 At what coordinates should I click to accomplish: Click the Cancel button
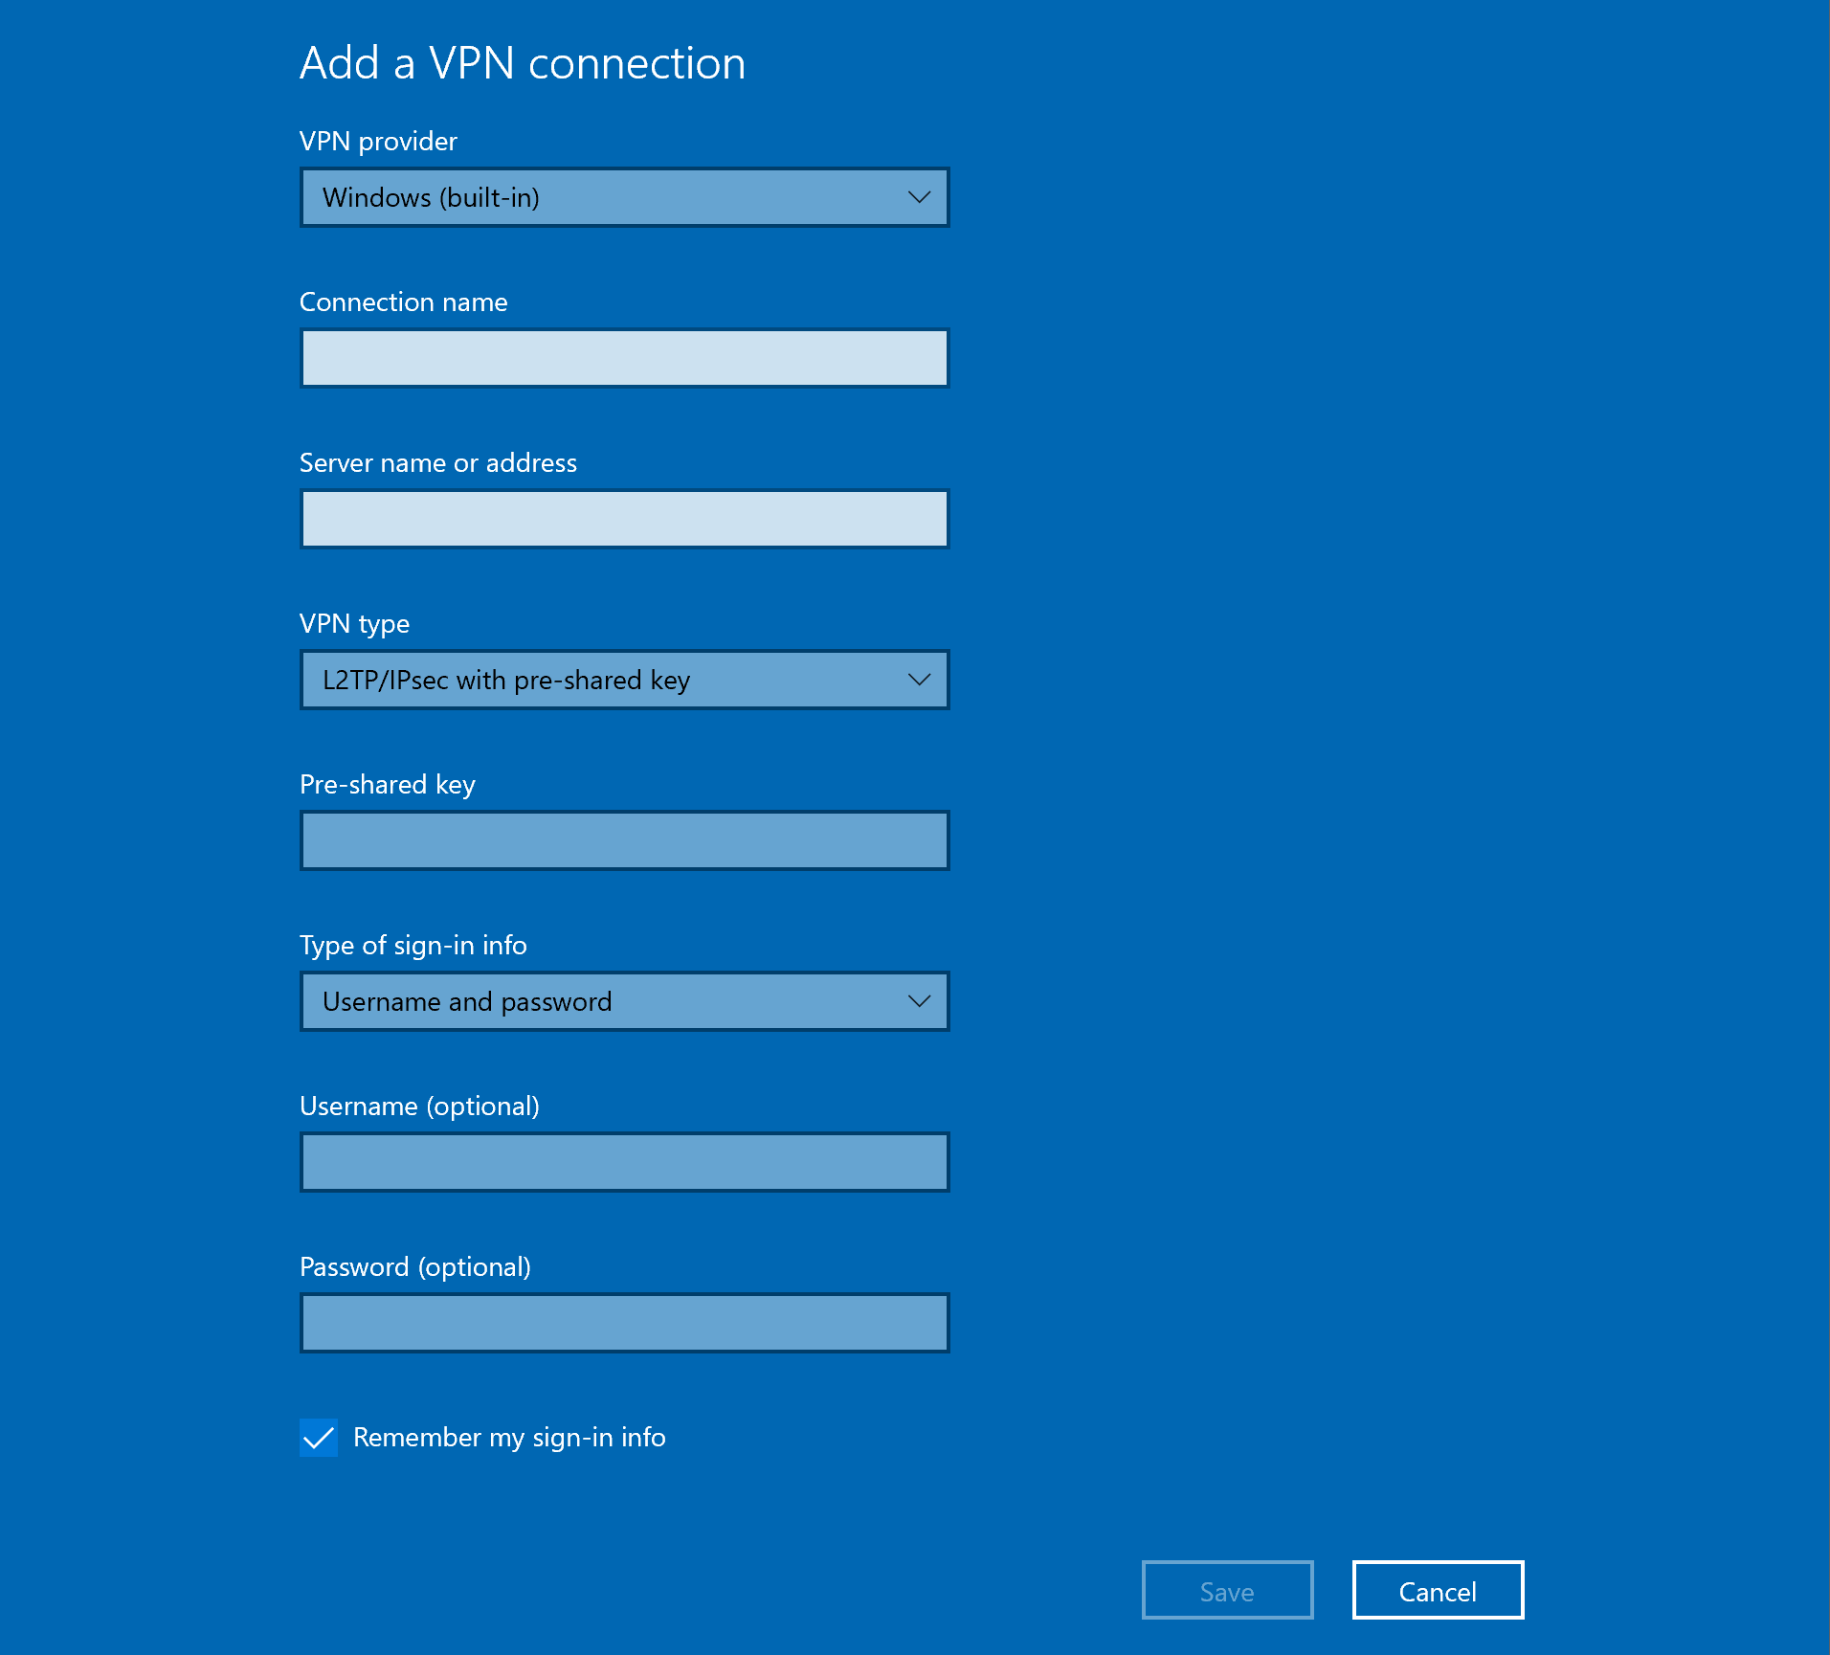point(1438,1591)
